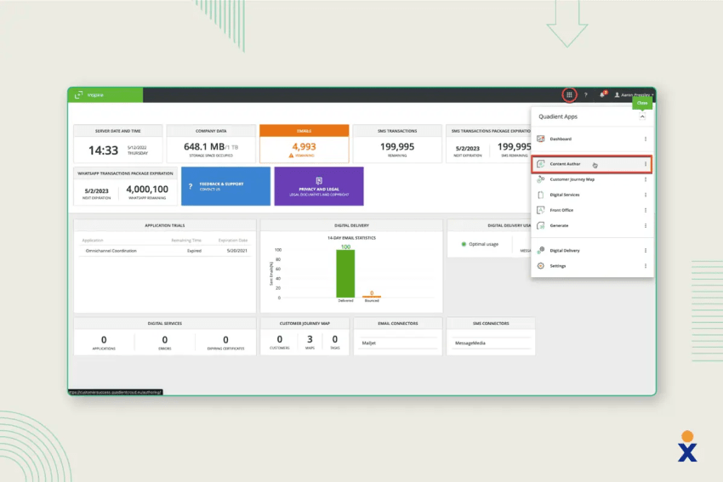Collapse the Quadient Apps panel chevron
This screenshot has height=482, width=723.
pyautogui.click(x=642, y=116)
